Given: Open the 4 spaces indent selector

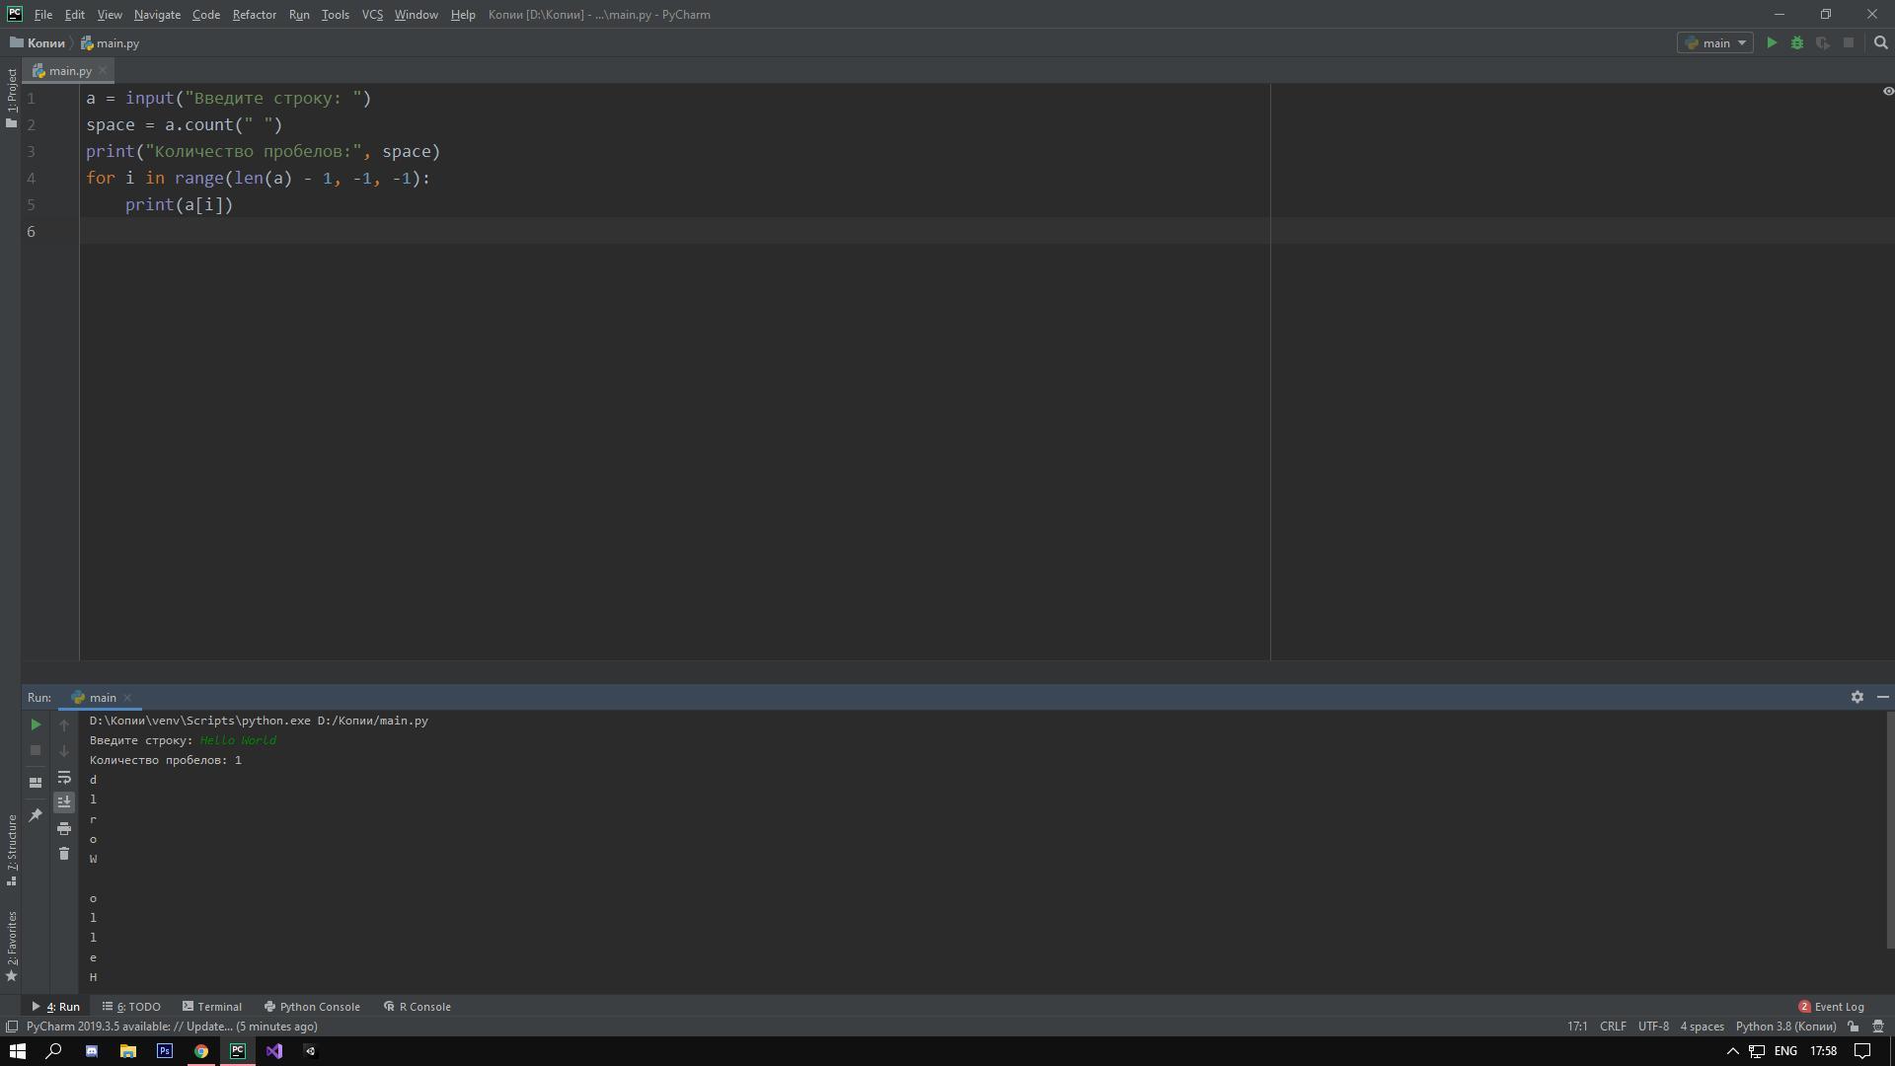Looking at the screenshot, I should (x=1702, y=1027).
